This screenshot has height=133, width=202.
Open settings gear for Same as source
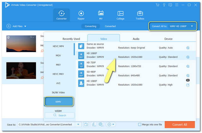click(188, 48)
